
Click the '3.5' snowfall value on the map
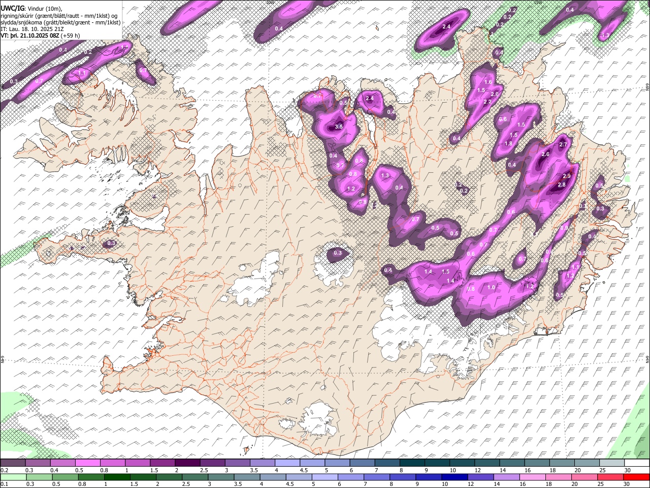click(x=339, y=127)
